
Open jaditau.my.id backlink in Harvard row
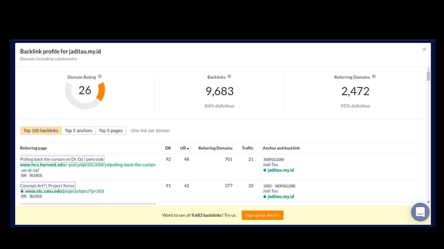tap(281, 170)
